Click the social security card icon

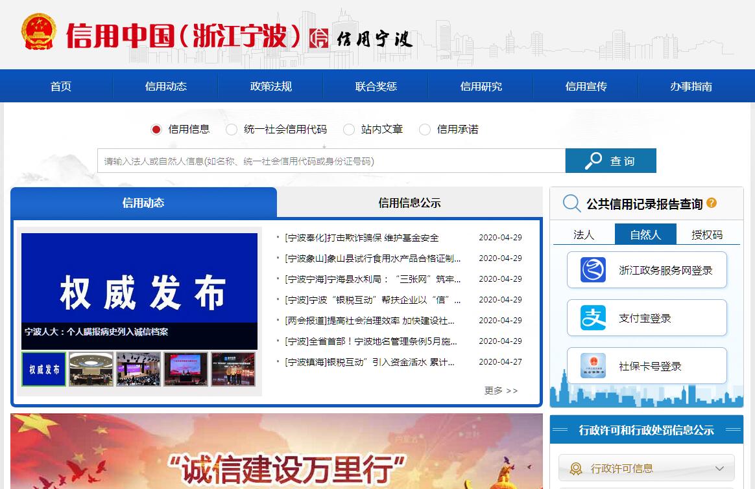pyautogui.click(x=593, y=366)
